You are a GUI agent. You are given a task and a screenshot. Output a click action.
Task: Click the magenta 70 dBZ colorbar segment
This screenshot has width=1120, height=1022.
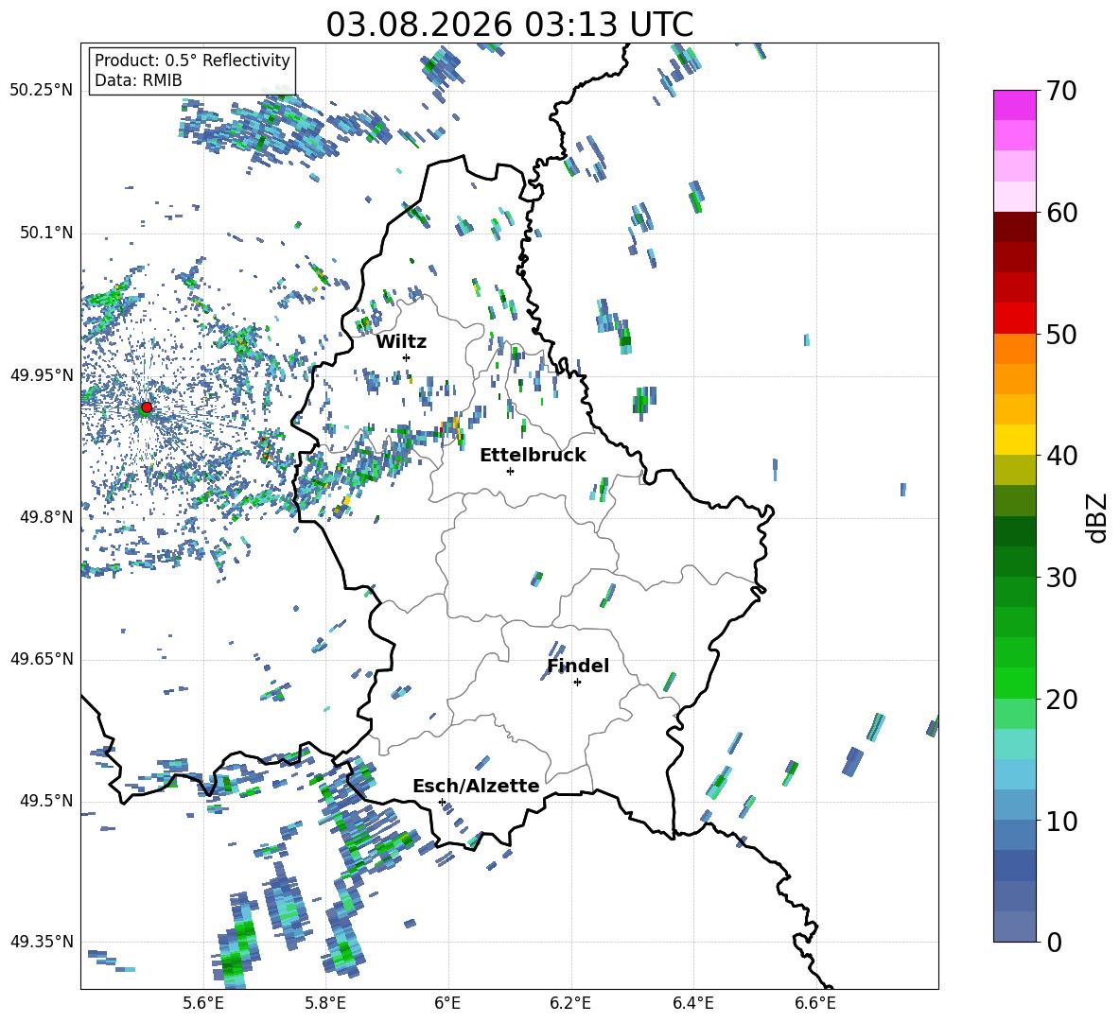coord(1014,105)
